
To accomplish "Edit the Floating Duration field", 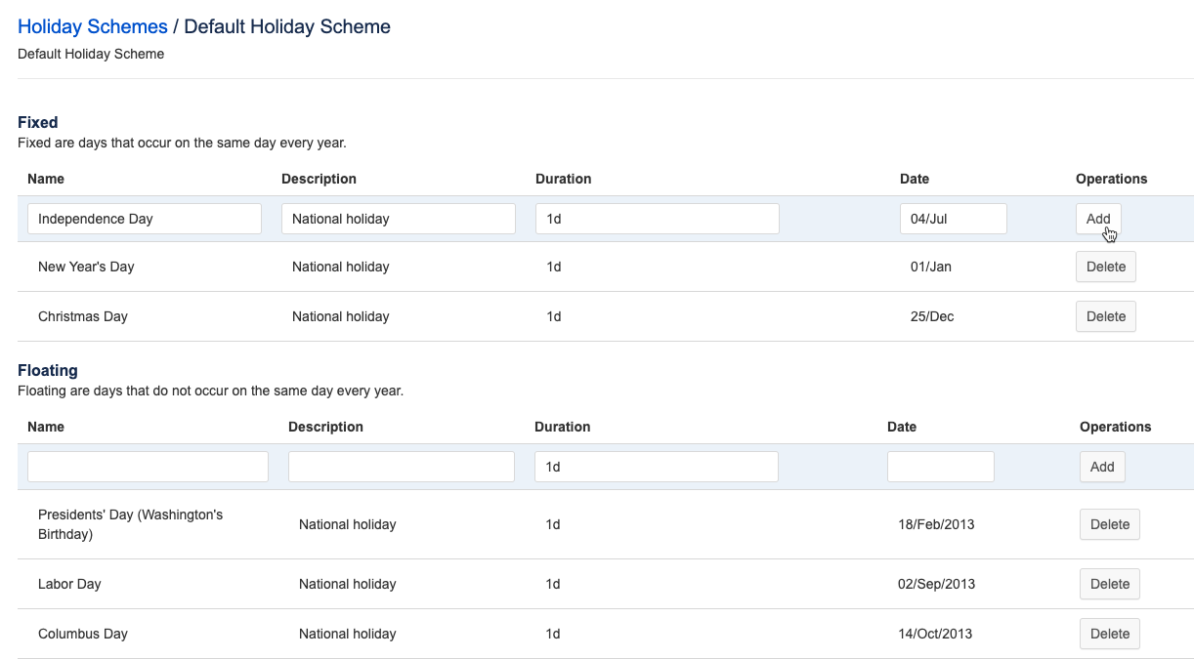I will (656, 467).
